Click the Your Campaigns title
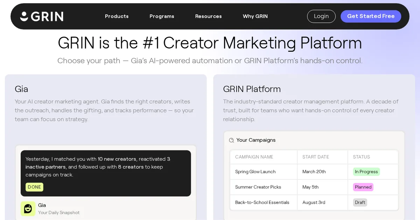This screenshot has height=220, width=420. point(256,140)
